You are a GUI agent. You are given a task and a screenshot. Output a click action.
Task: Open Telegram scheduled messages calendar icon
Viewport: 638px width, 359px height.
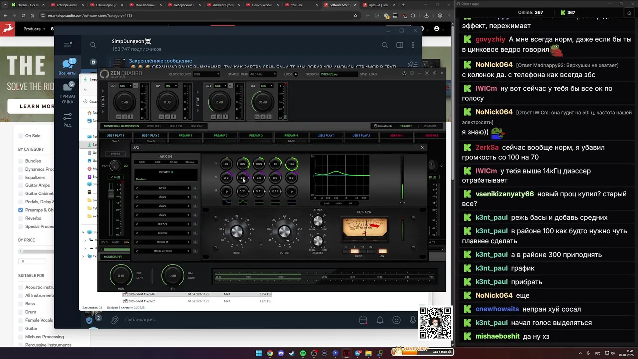point(363,320)
